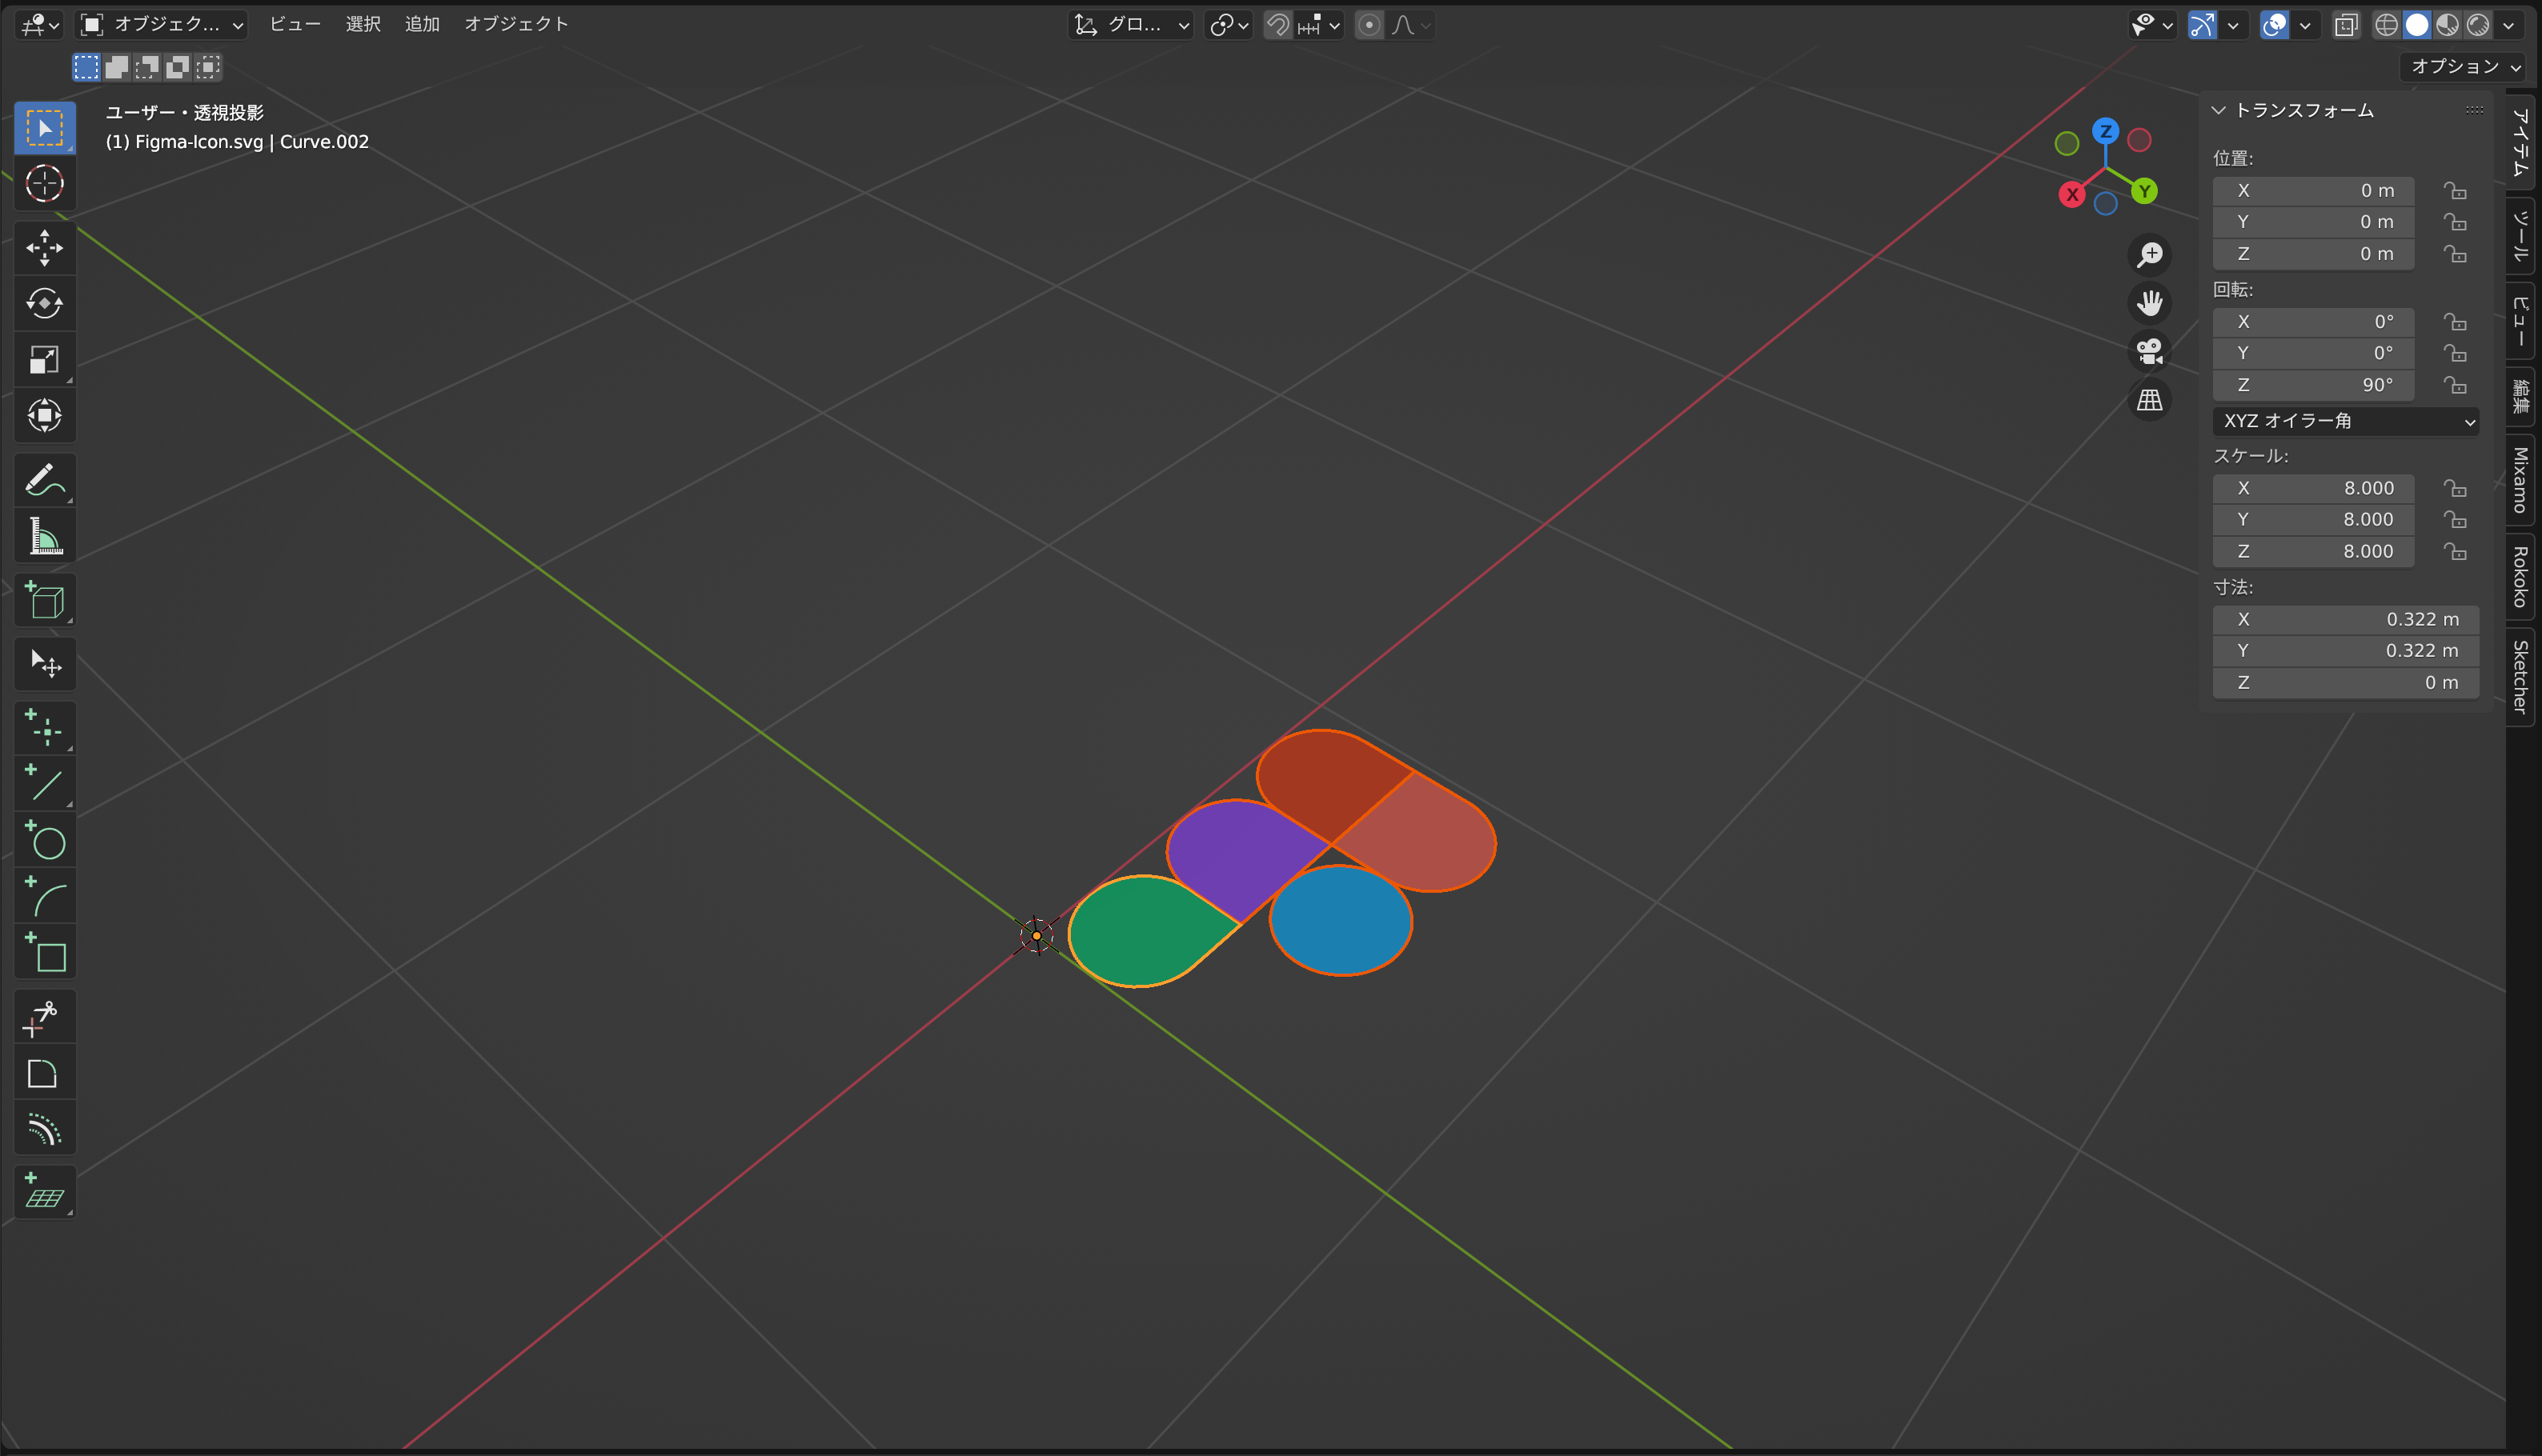Viewport: 2542px width, 1456px height.
Task: Activate the Move tool
Action: pyautogui.click(x=44, y=248)
